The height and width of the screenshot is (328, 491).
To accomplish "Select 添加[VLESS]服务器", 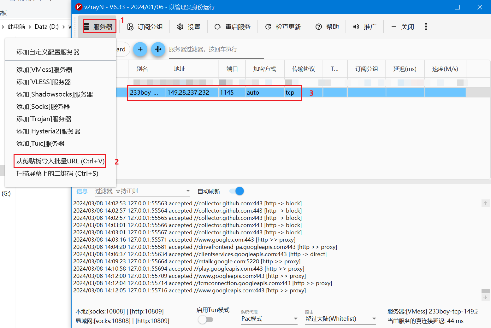I will tap(61, 82).
